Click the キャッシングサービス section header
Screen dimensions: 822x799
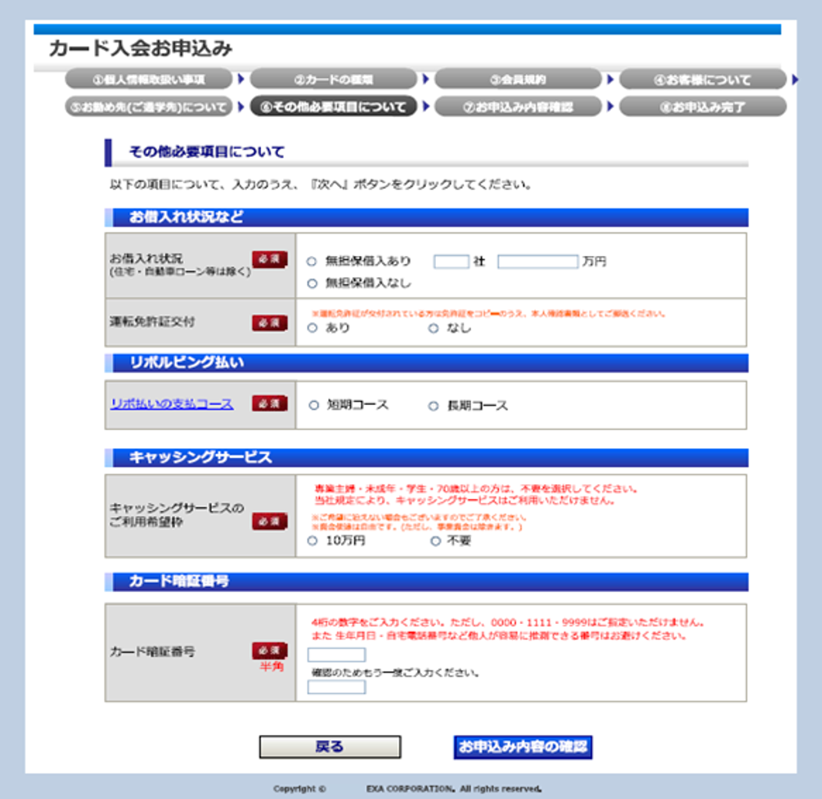tap(427, 458)
